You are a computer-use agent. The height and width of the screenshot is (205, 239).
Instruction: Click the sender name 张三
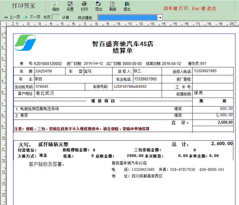pos(137,71)
